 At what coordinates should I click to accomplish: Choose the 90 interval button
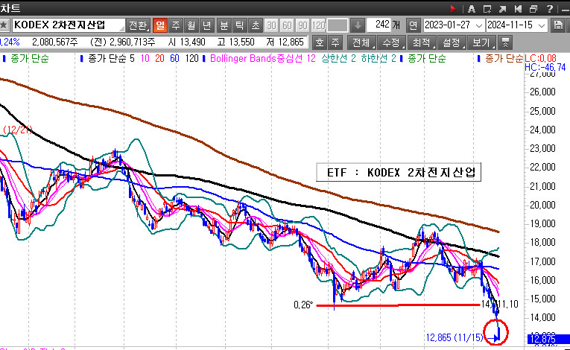[x=303, y=25]
